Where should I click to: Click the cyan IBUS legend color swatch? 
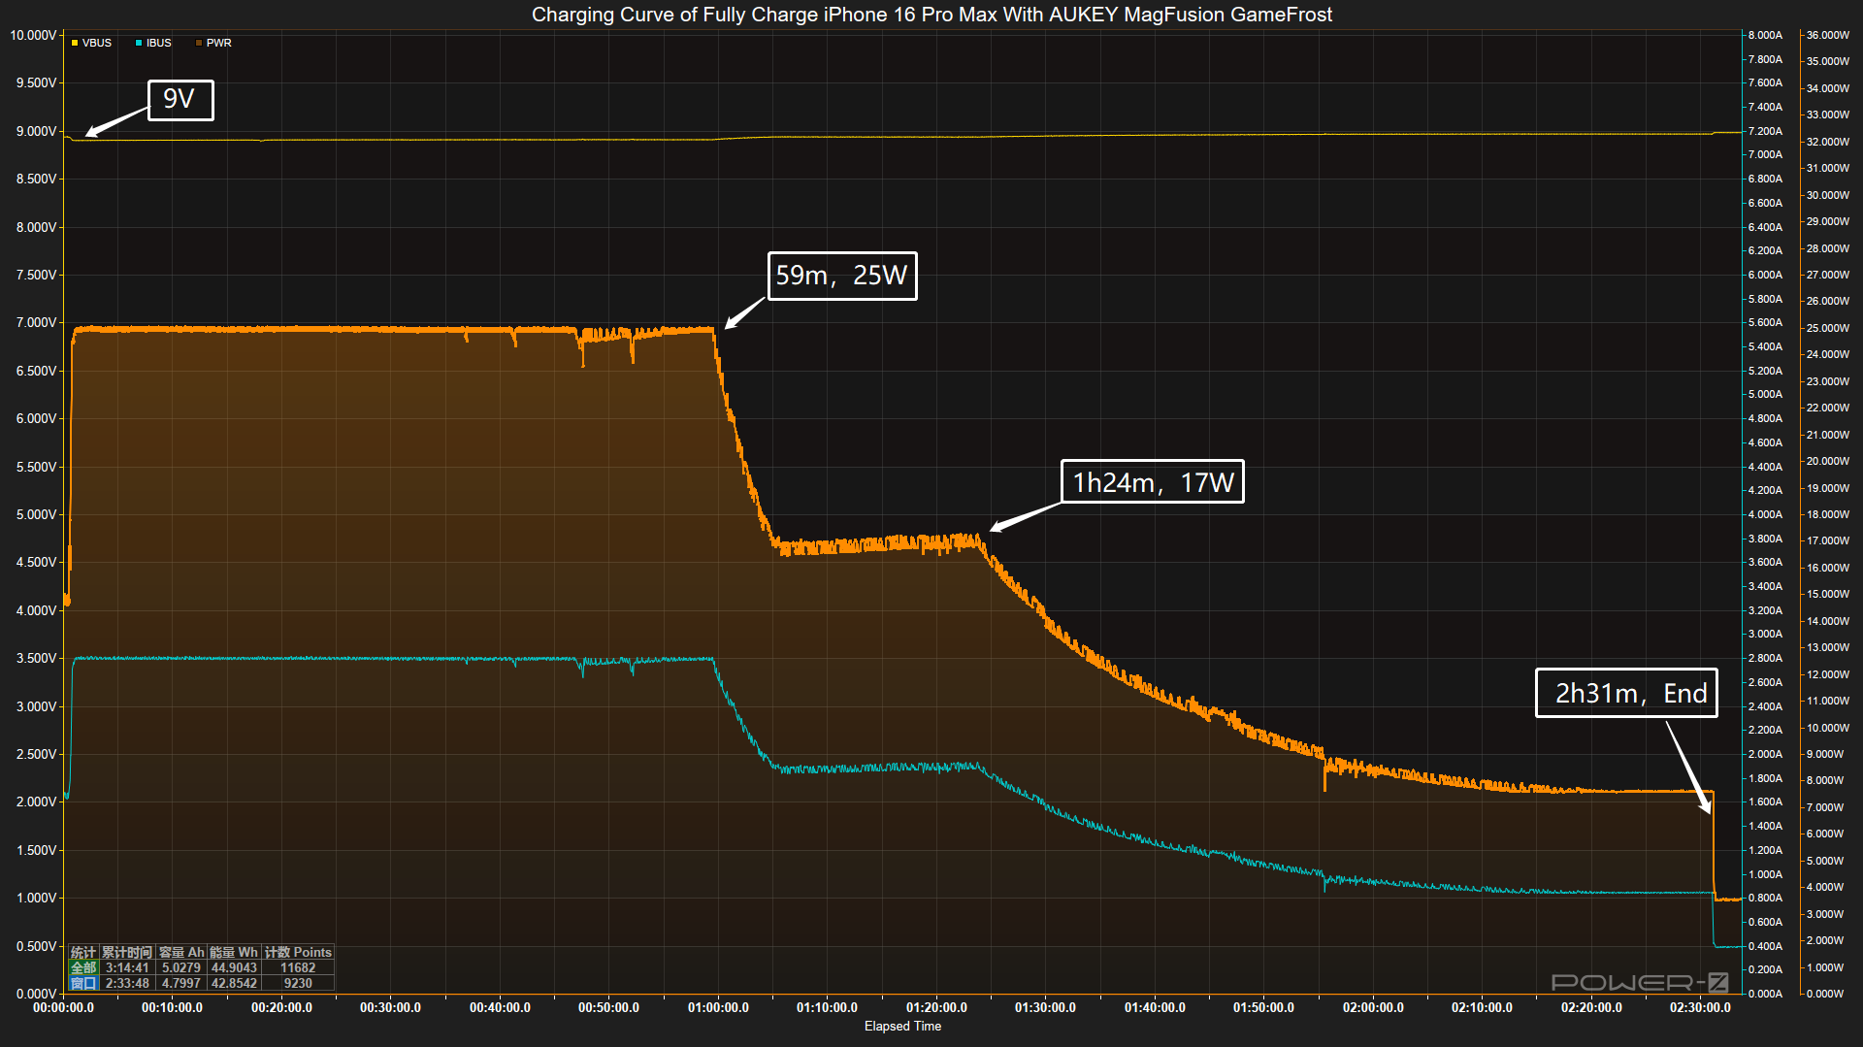tap(139, 43)
